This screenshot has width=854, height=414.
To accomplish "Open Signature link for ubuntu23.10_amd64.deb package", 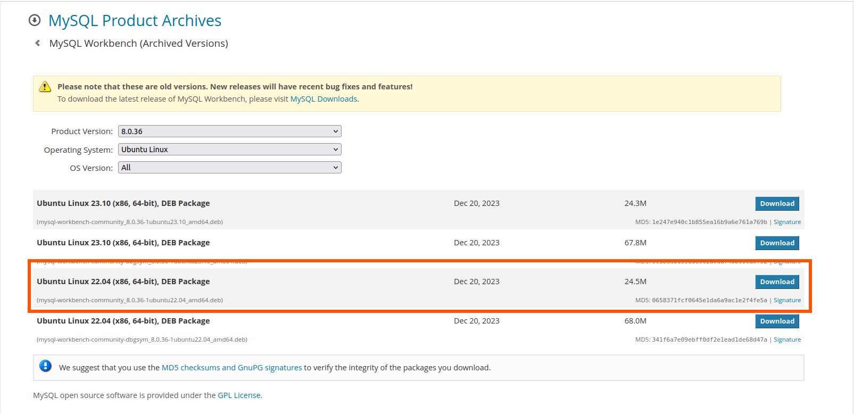I will (x=787, y=222).
